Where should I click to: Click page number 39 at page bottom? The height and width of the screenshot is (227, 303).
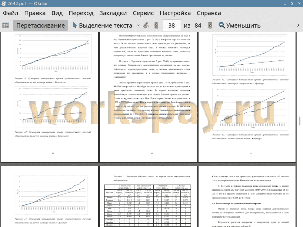click(x=251, y=153)
